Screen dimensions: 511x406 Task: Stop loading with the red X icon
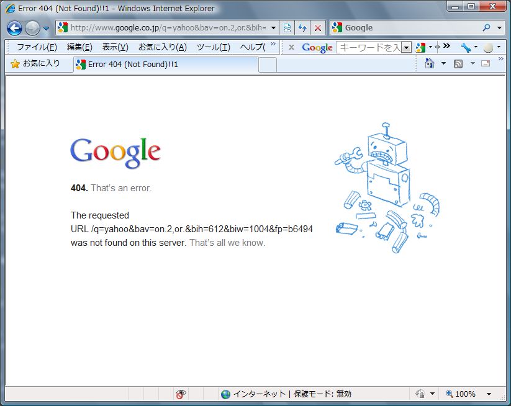point(318,28)
